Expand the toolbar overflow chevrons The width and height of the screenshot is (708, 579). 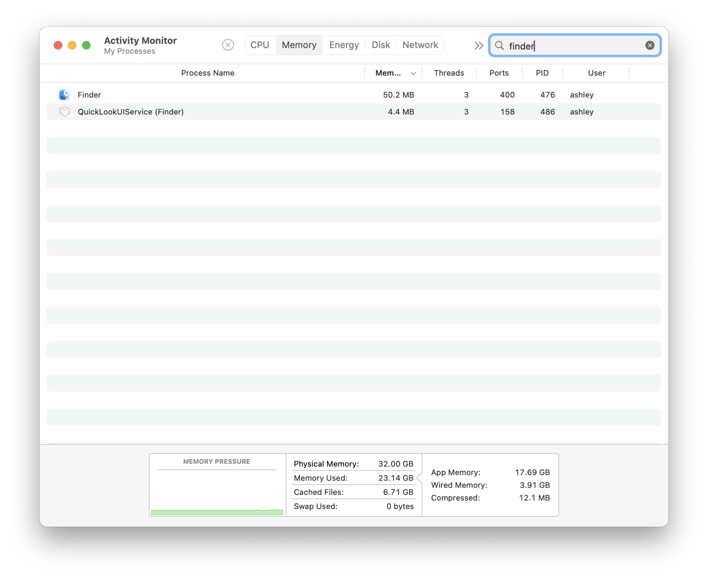(479, 45)
